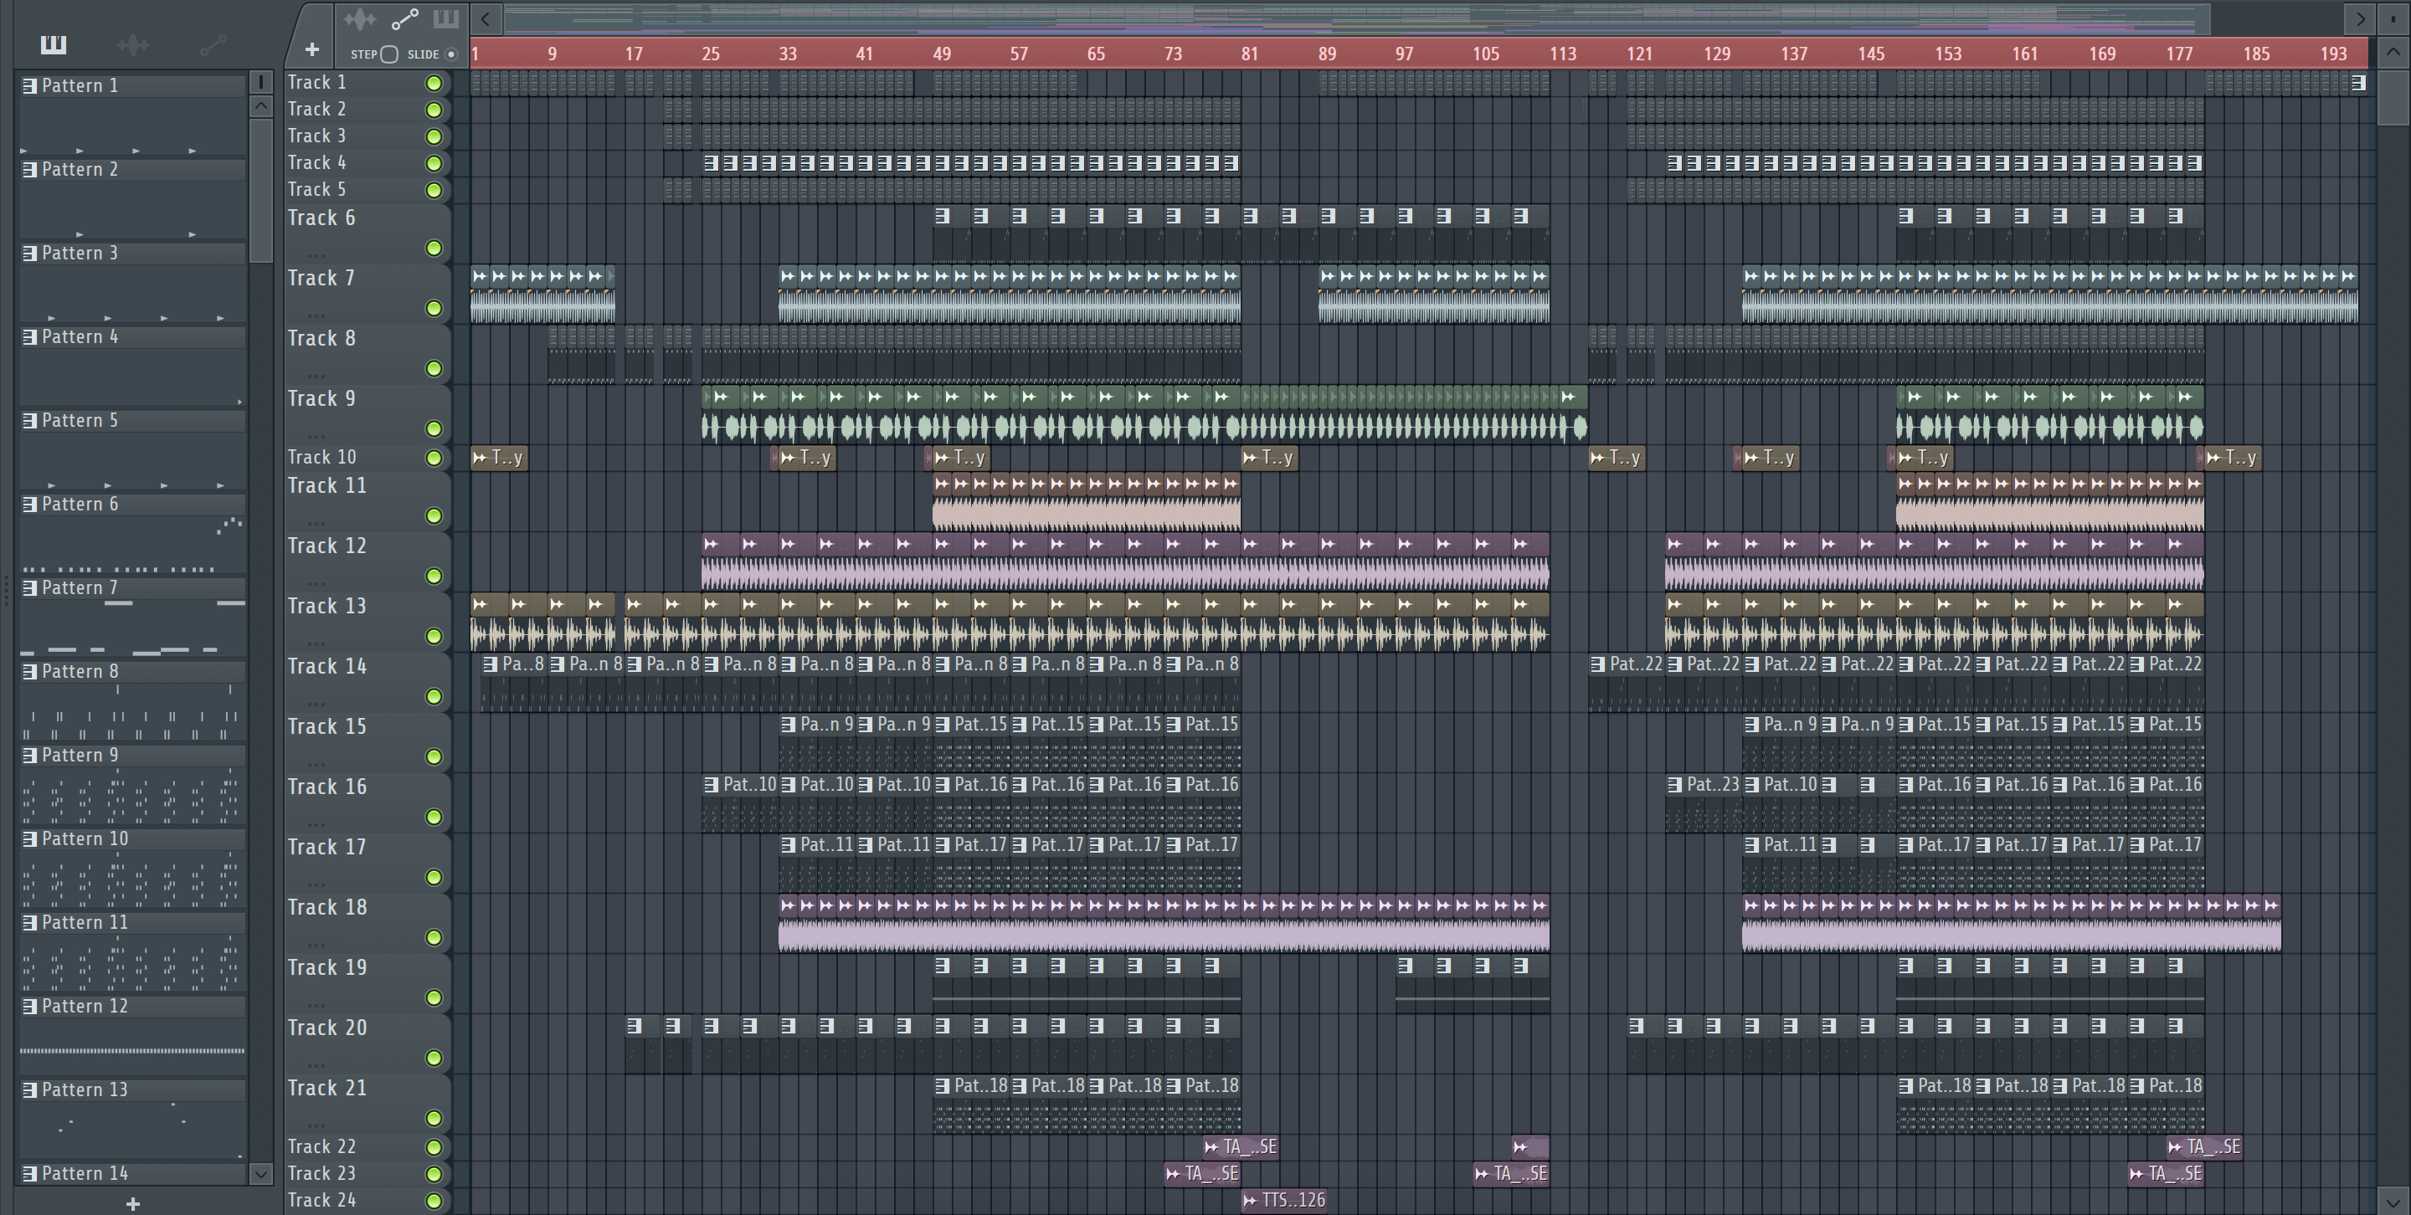Click the Pat..23 clip icon on Track 16
Screen dimensions: 2411x1215
1674,785
